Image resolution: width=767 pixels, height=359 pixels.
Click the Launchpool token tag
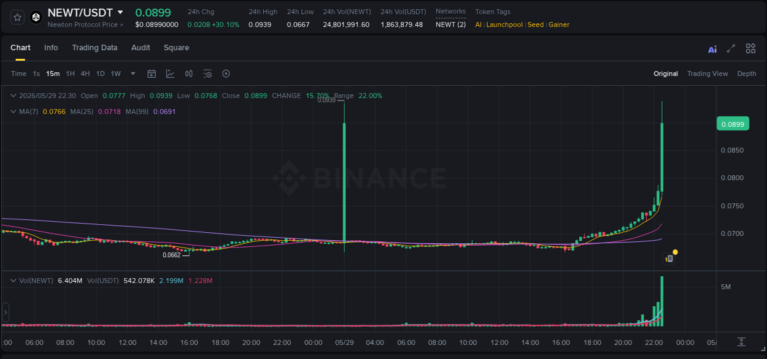point(504,25)
